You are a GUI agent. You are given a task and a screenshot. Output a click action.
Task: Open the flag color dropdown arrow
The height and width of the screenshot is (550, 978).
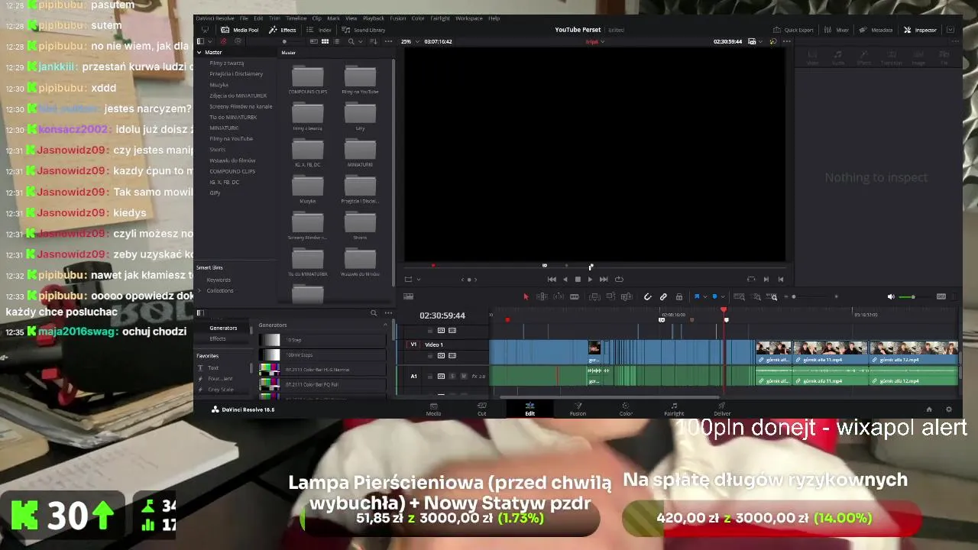coord(704,296)
